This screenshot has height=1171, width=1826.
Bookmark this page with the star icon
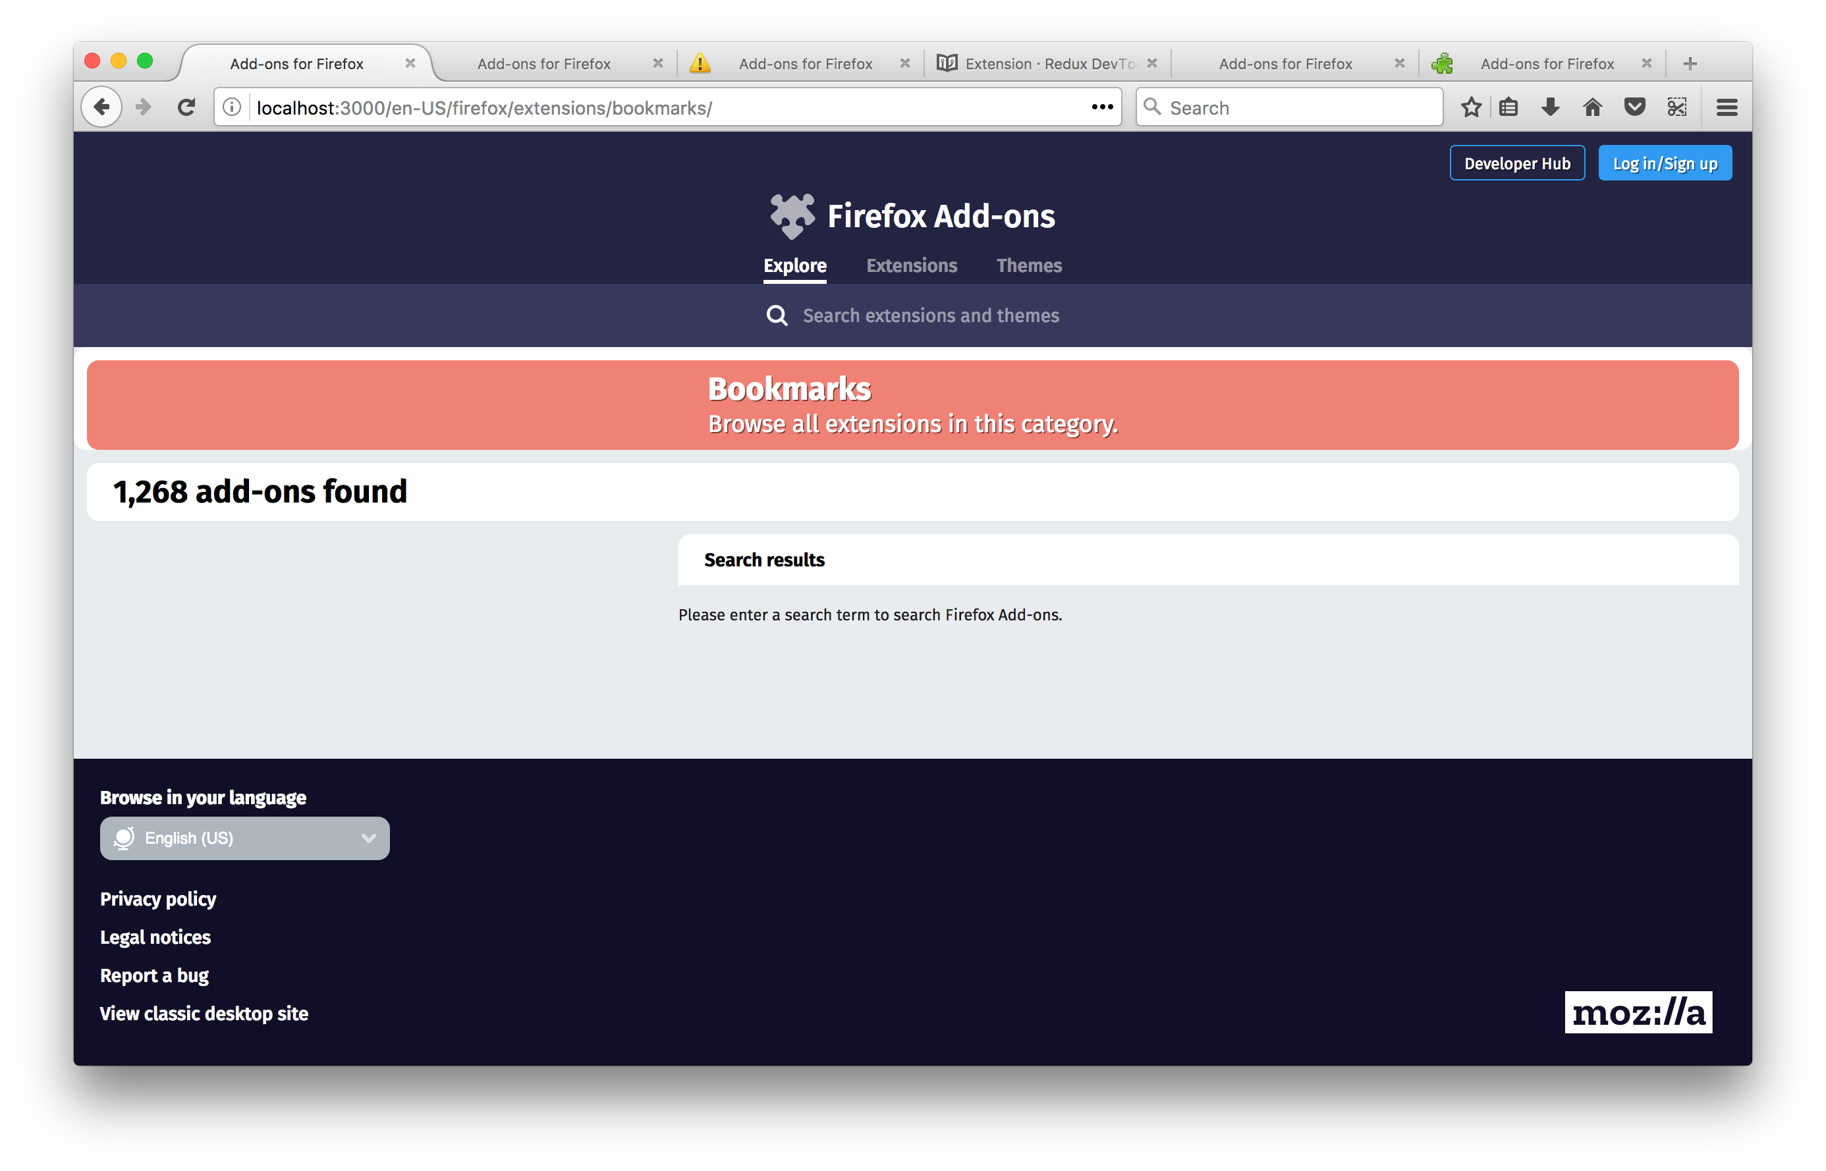[1471, 107]
